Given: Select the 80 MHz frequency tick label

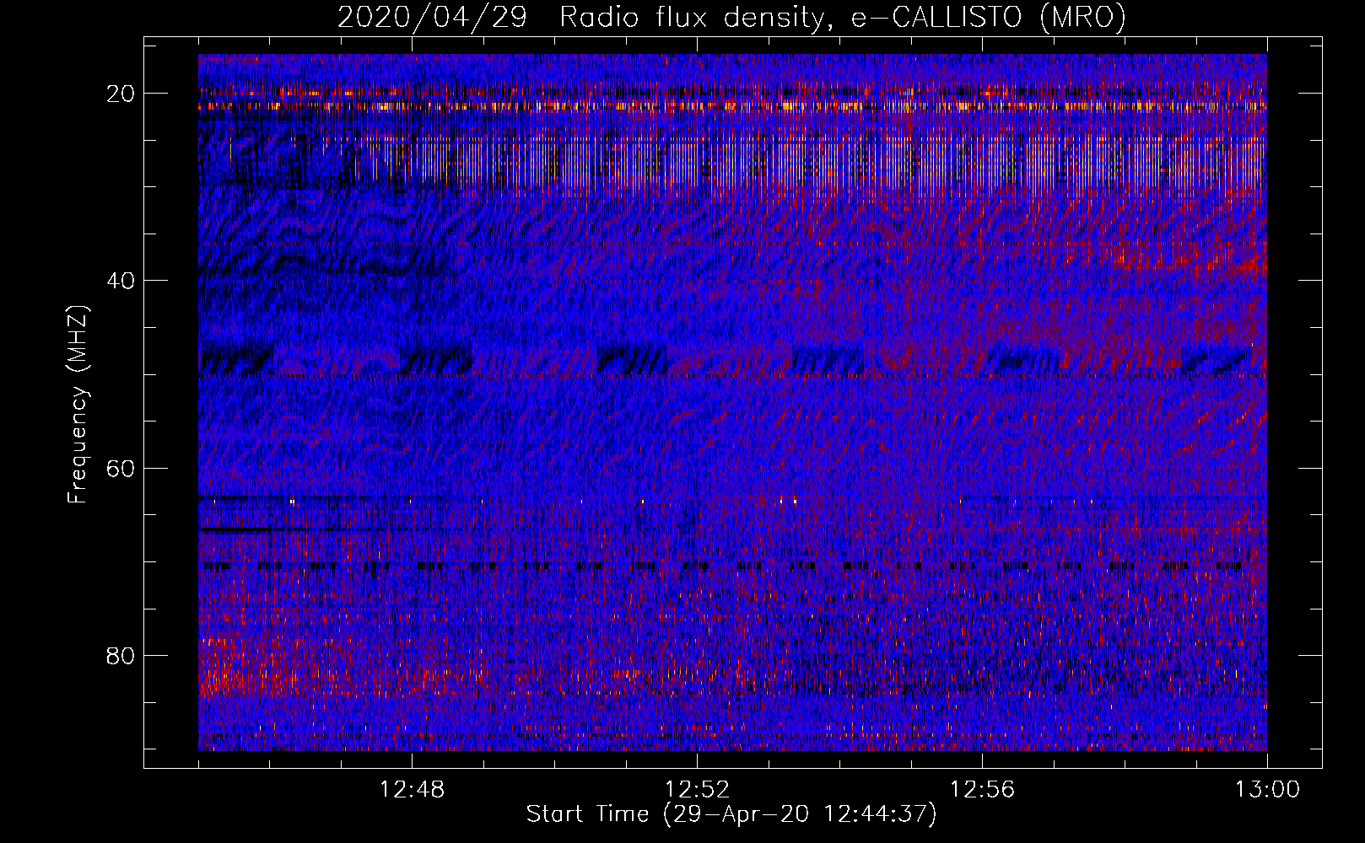Looking at the screenshot, I should coord(121,656).
